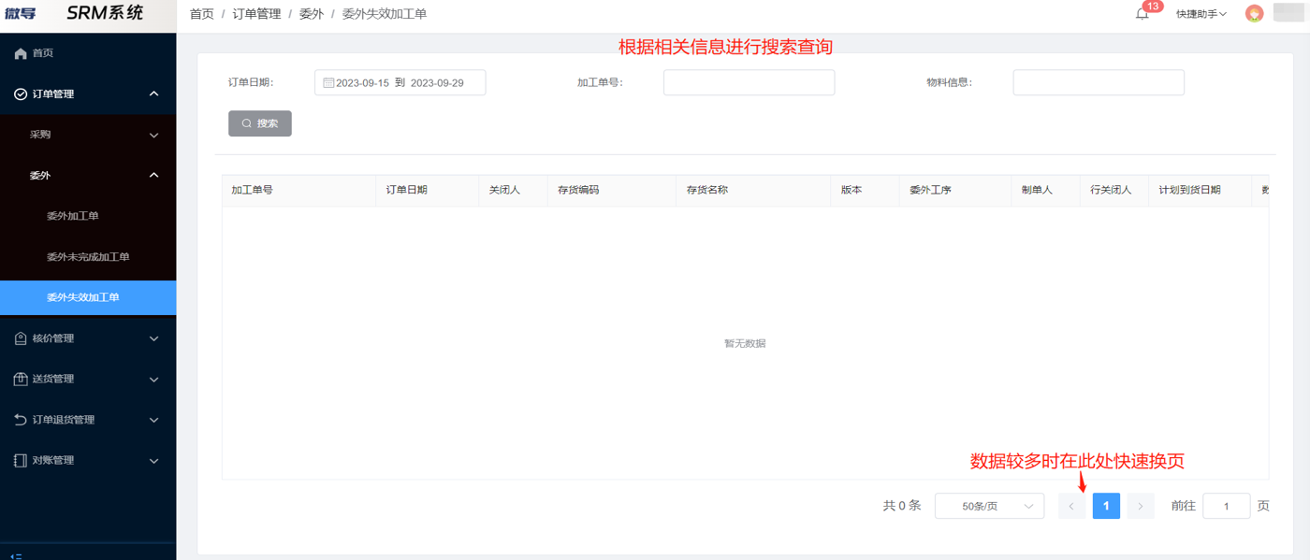Click the user avatar in the top bar
This screenshot has height=560, width=1310.
pos(1254,13)
